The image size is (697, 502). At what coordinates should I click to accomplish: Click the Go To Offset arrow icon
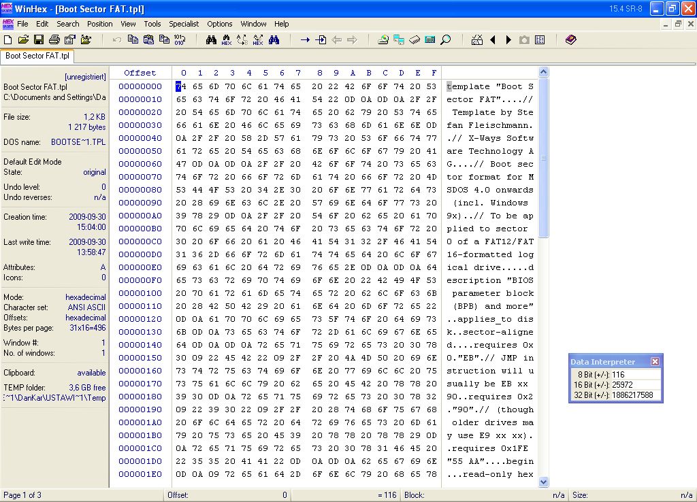coord(305,40)
